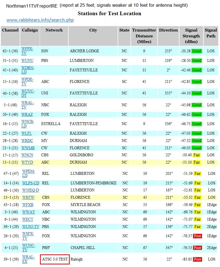Viewport: 220px width, 267px height.
Task: Click the Transmitter Distance column header
Action: point(144,36)
